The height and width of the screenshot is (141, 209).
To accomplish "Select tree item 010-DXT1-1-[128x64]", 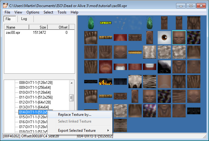I will (35, 92).
